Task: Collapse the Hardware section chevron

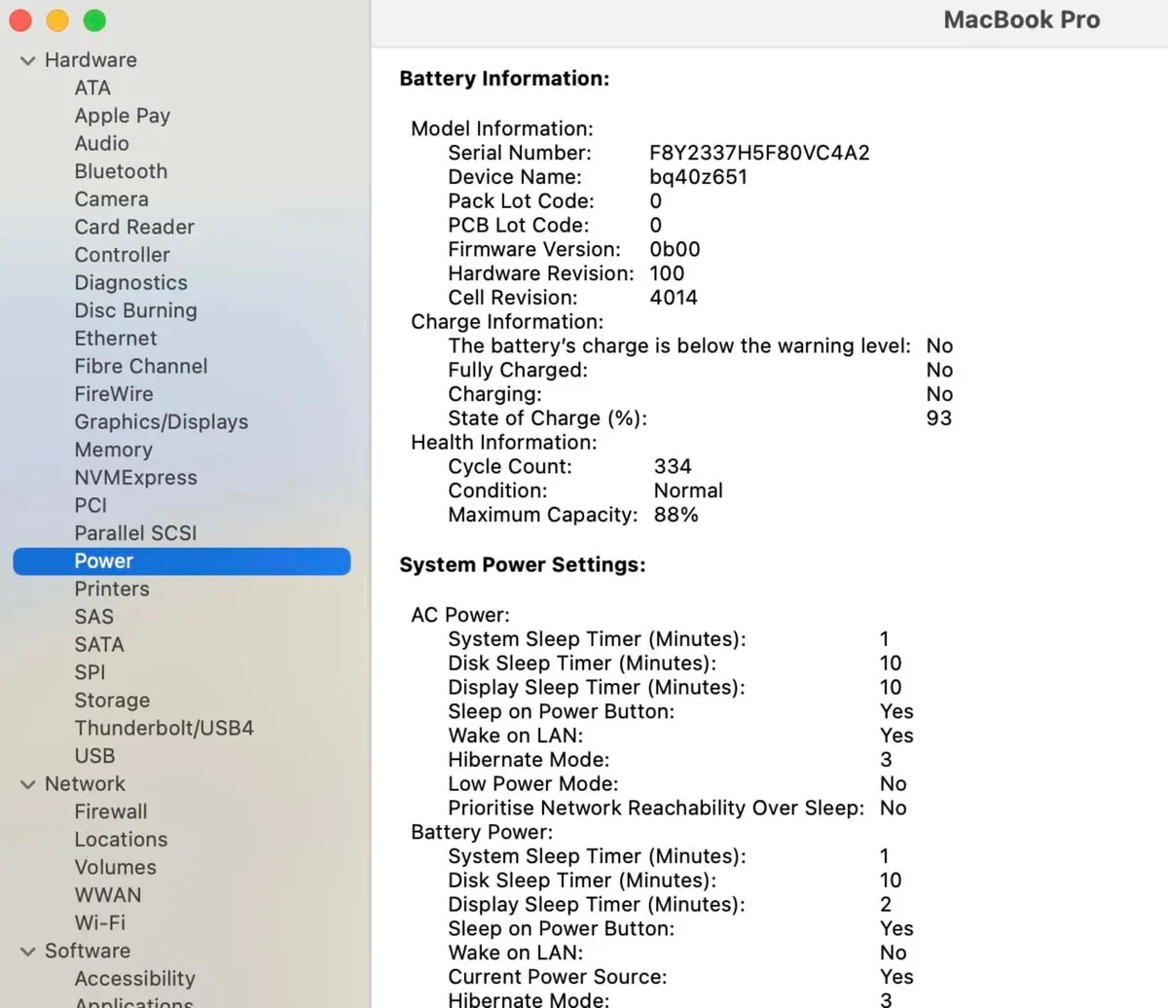Action: click(x=27, y=60)
